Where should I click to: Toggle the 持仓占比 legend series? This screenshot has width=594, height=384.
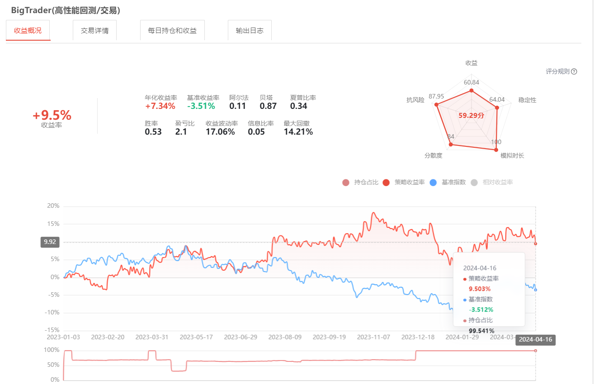[x=360, y=183]
